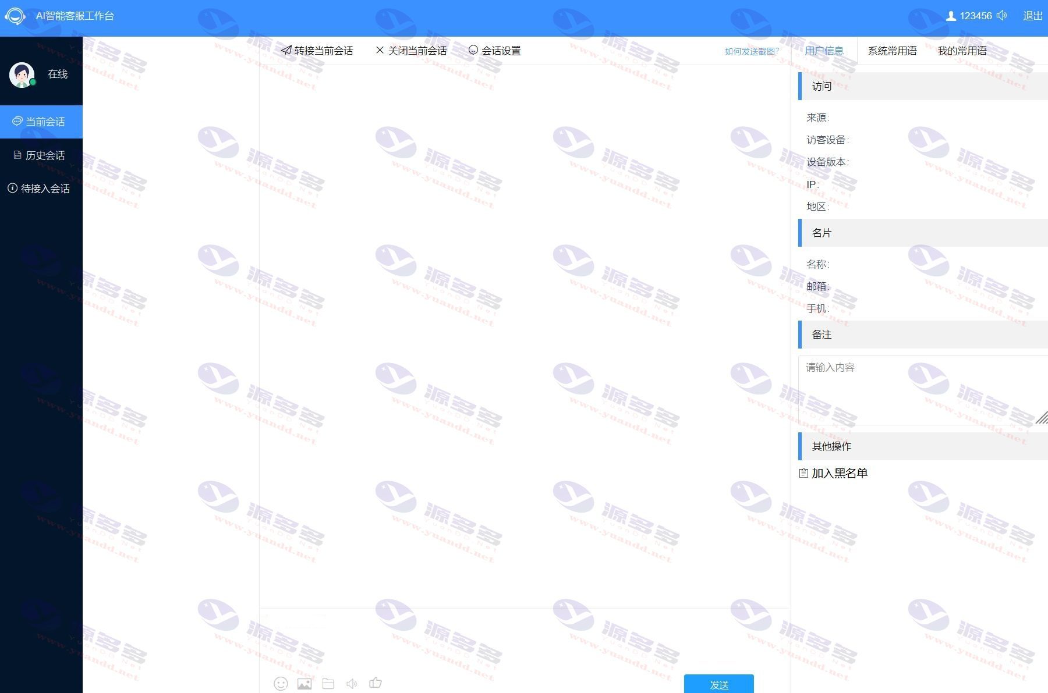Screen dimensions: 1048x693
Task: Click the AI智能客服工作台 headset logo
Action: click(x=15, y=16)
